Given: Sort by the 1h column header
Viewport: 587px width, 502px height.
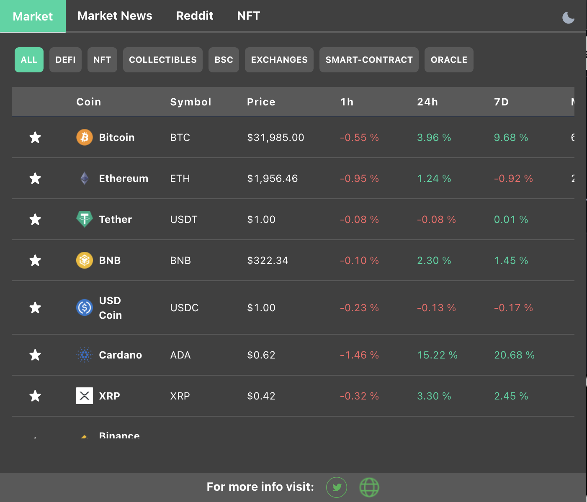Looking at the screenshot, I should click(347, 102).
